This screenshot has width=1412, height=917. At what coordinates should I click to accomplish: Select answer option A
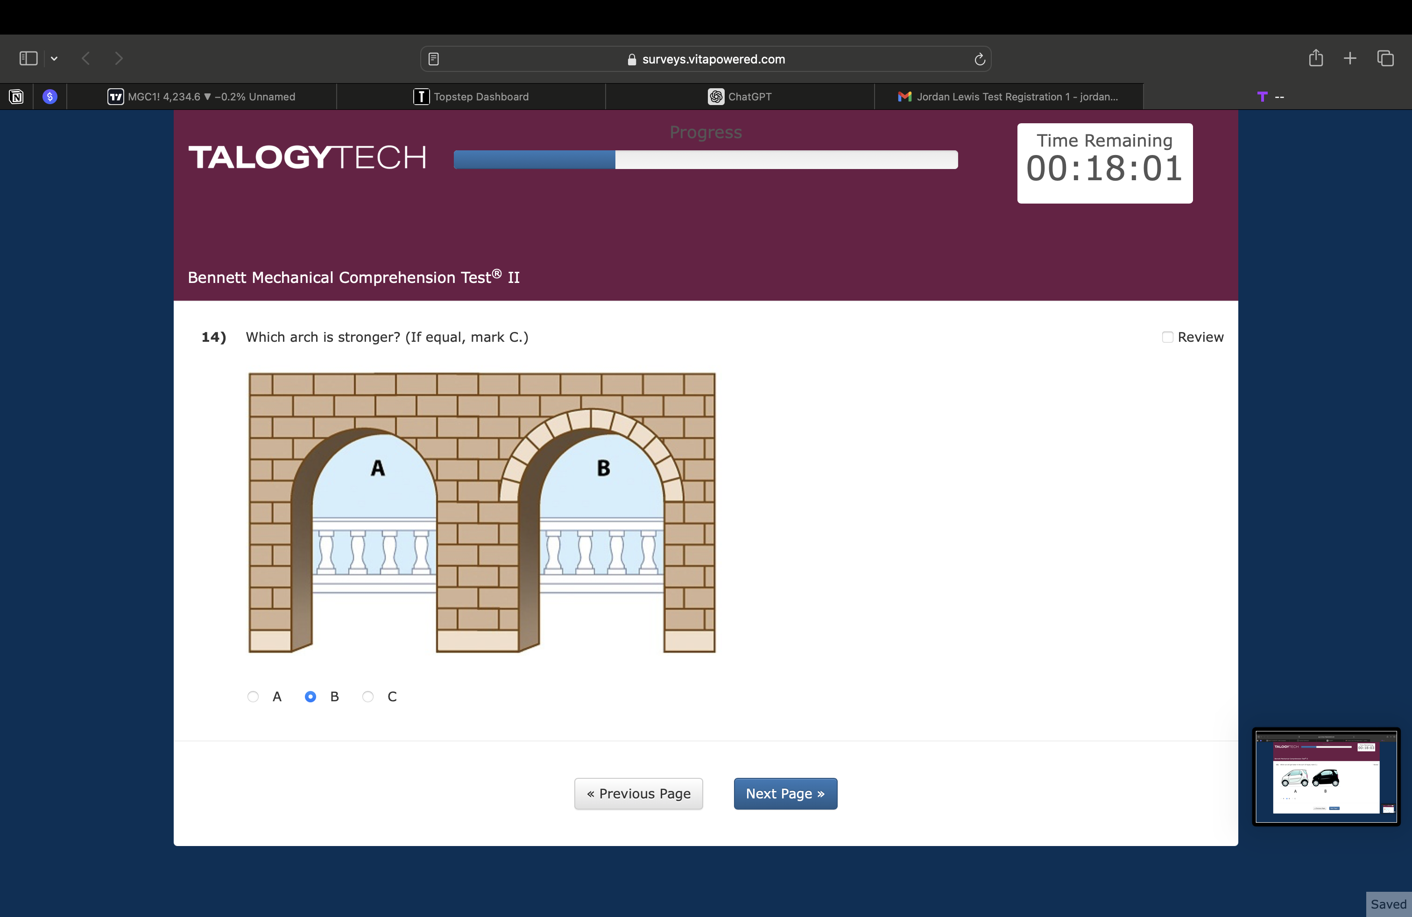coord(254,696)
